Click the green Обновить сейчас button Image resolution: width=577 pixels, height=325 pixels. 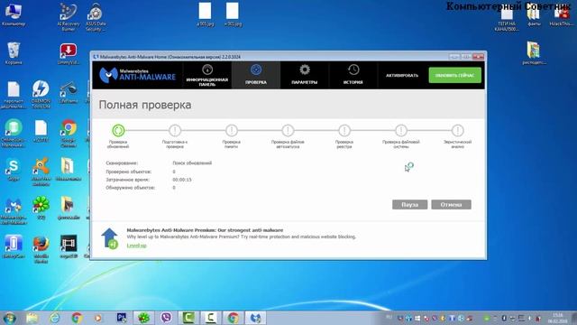pyautogui.click(x=454, y=75)
